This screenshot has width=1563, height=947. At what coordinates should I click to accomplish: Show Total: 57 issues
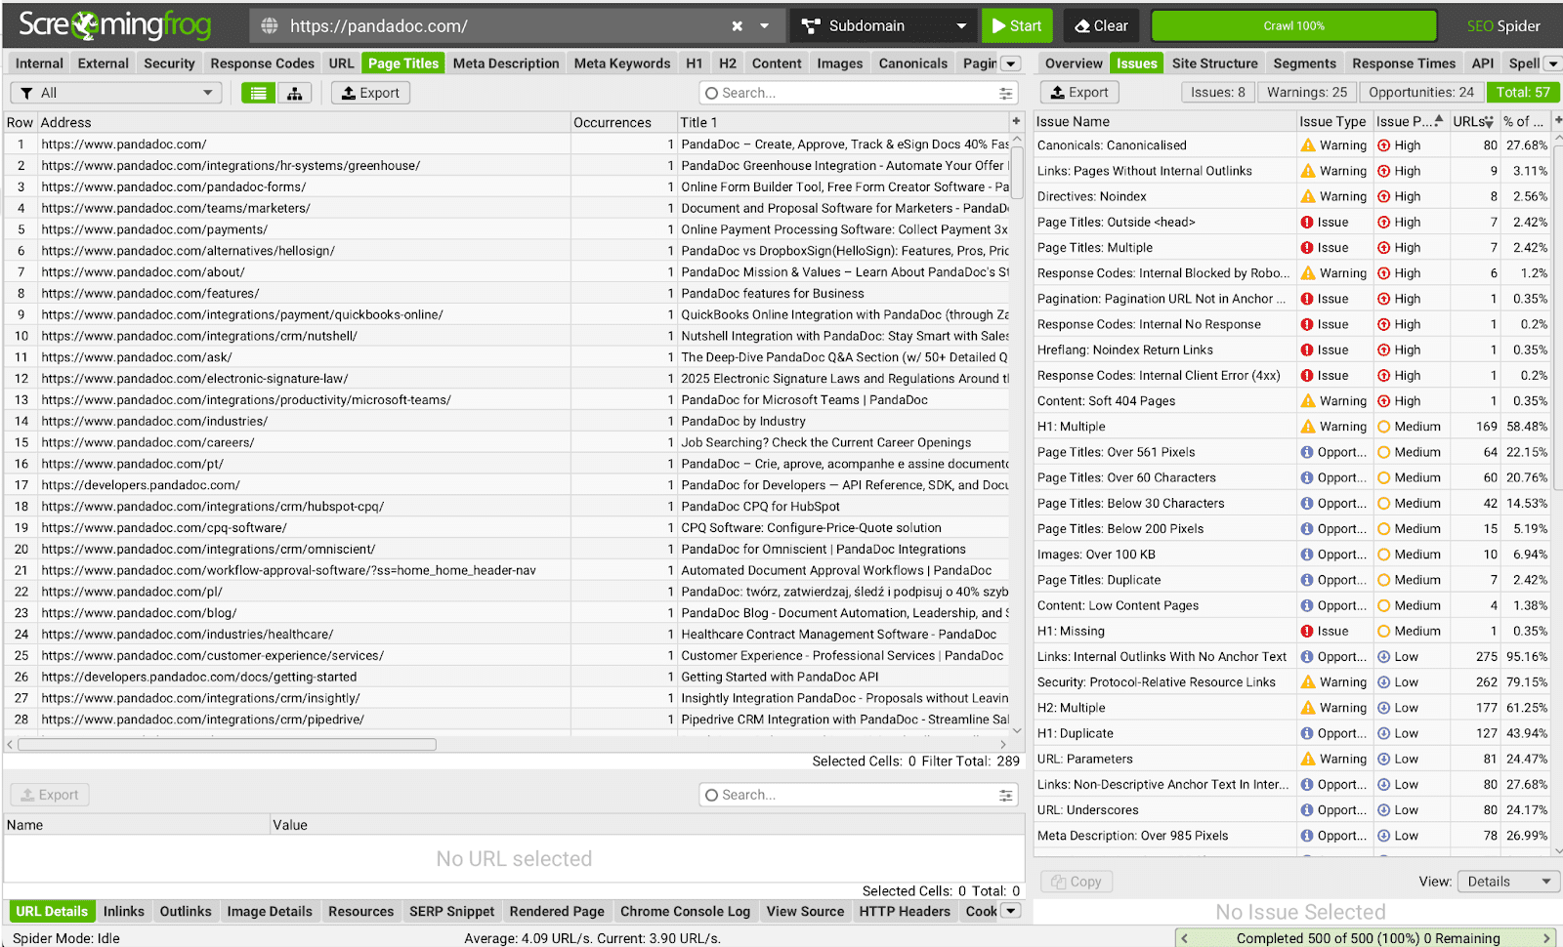pyautogui.click(x=1523, y=92)
